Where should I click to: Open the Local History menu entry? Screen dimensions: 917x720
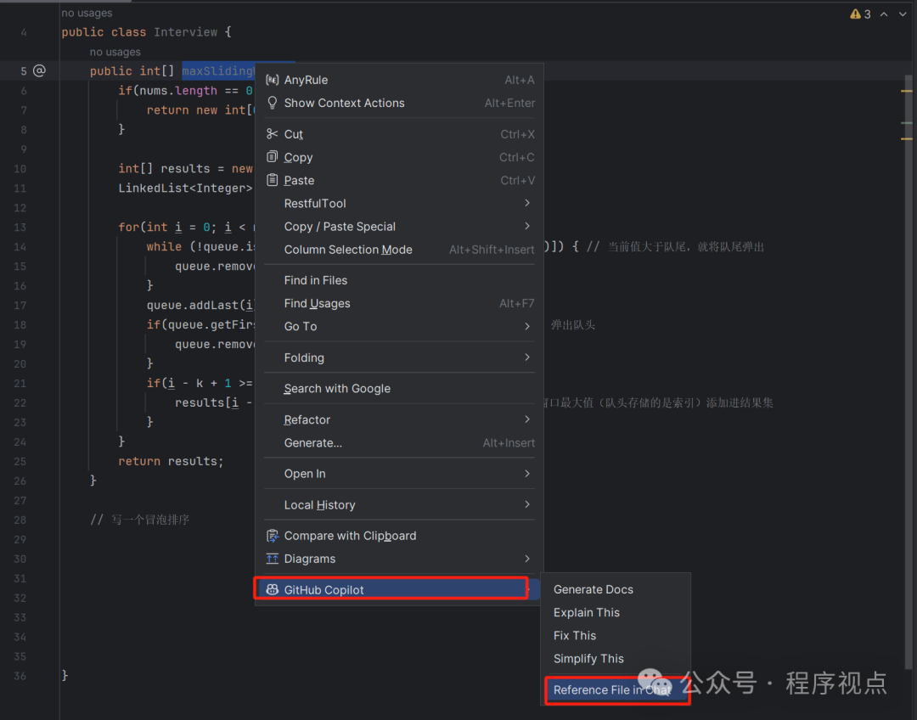[399, 504]
